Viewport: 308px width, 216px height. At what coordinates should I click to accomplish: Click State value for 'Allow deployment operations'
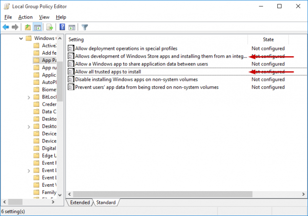coord(268,48)
